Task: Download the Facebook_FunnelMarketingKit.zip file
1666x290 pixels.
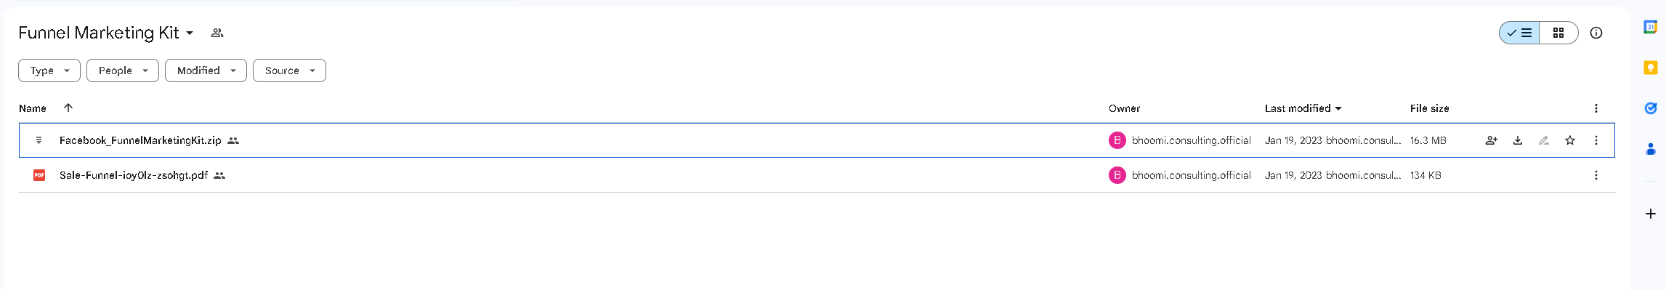Action: tap(1517, 140)
